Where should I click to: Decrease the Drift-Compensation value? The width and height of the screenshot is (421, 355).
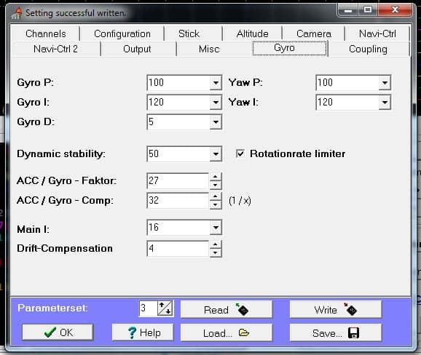(x=216, y=252)
